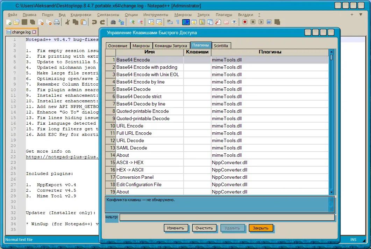Click the Find binoculars icon
371x249 pixels.
point(113,22)
